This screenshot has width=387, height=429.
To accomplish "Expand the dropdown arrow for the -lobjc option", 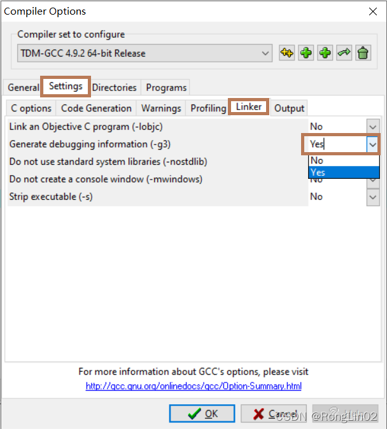I will (x=373, y=127).
